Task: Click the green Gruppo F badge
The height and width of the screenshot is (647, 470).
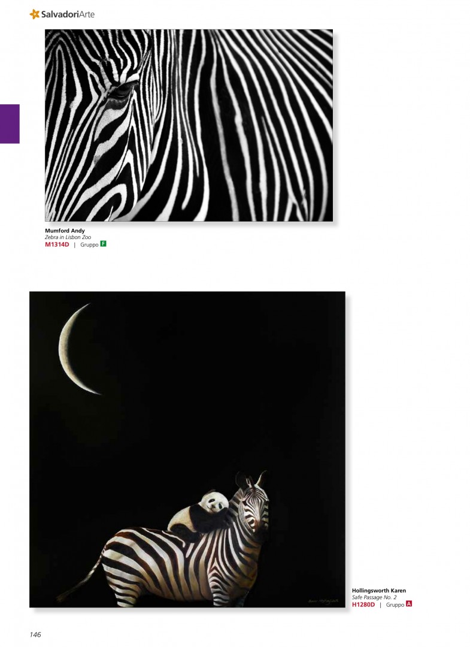Action: coord(104,244)
